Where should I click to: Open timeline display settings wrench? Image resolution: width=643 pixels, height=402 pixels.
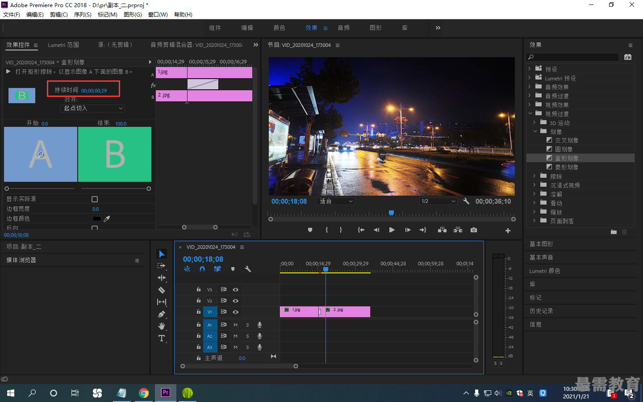click(x=248, y=269)
